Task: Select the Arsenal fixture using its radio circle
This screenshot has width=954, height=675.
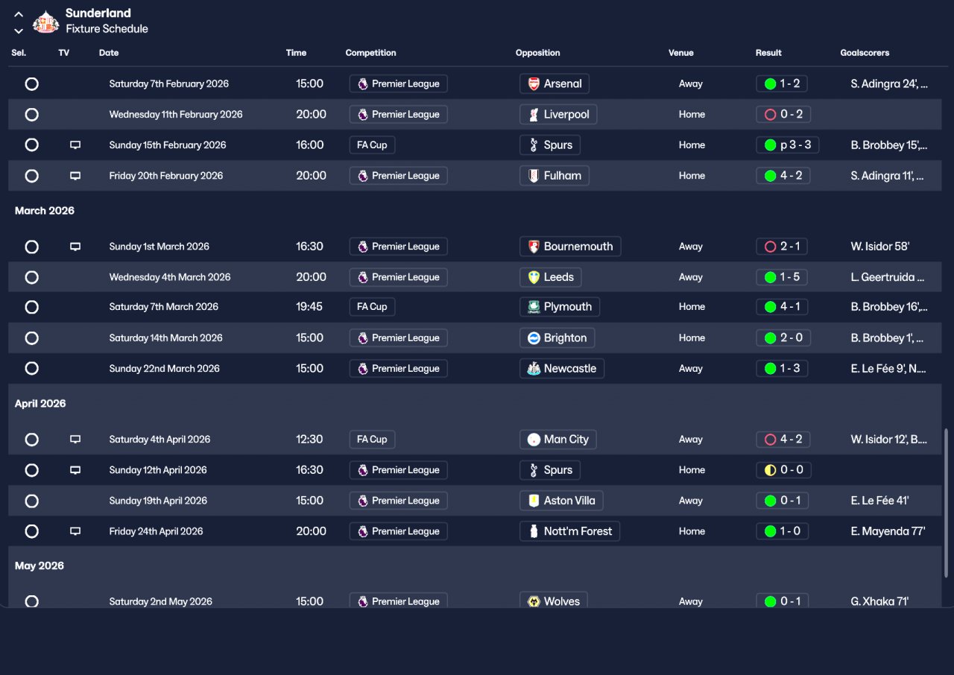Action: click(32, 84)
